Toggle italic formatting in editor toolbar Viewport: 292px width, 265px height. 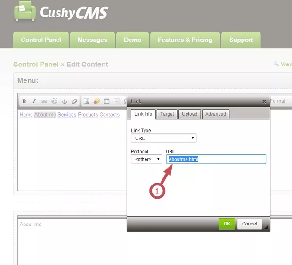pyautogui.click(x=34, y=101)
